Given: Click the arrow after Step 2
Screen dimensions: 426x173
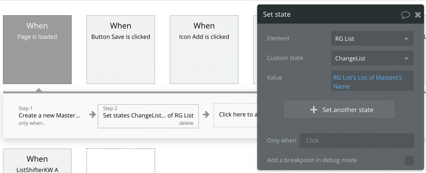Looking at the screenshot, I should point(206,115).
